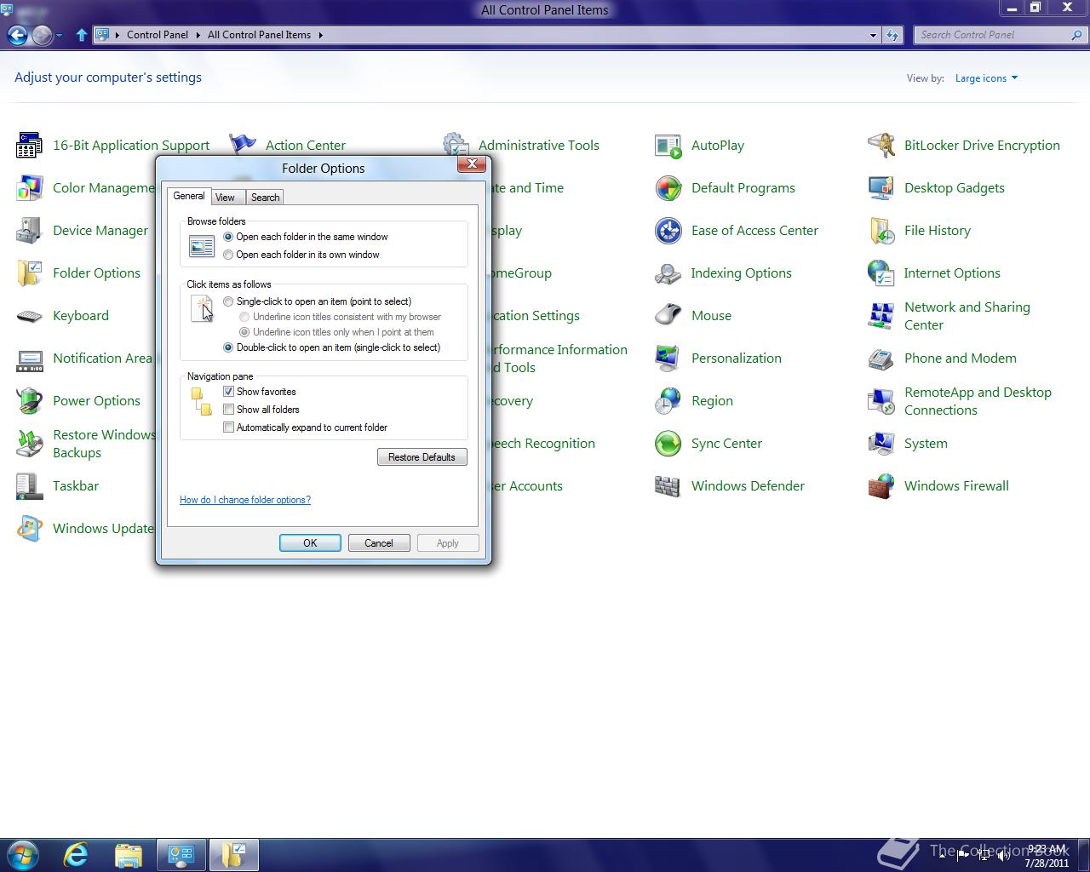The width and height of the screenshot is (1090, 872).
Task: Launch Internet Explorer from taskbar
Action: (77, 855)
